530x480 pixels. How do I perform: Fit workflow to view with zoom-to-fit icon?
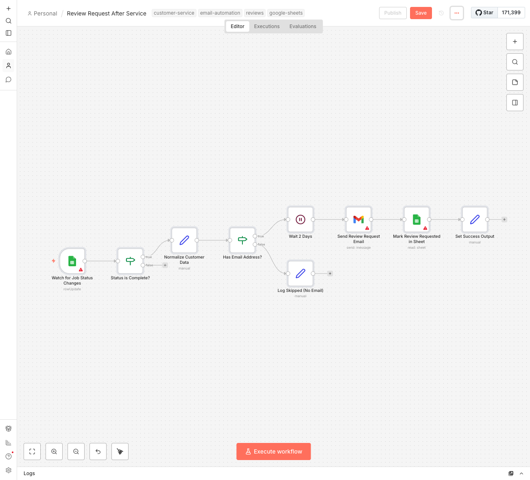(x=32, y=452)
